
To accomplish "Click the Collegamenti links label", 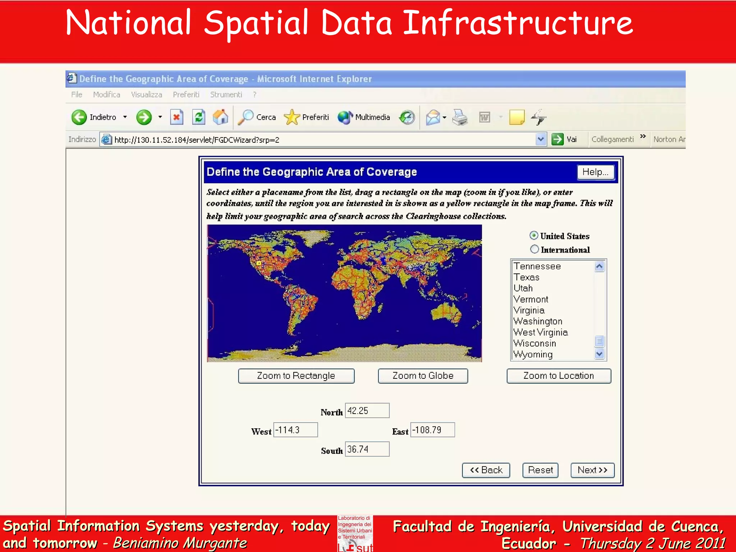I will tap(613, 139).
